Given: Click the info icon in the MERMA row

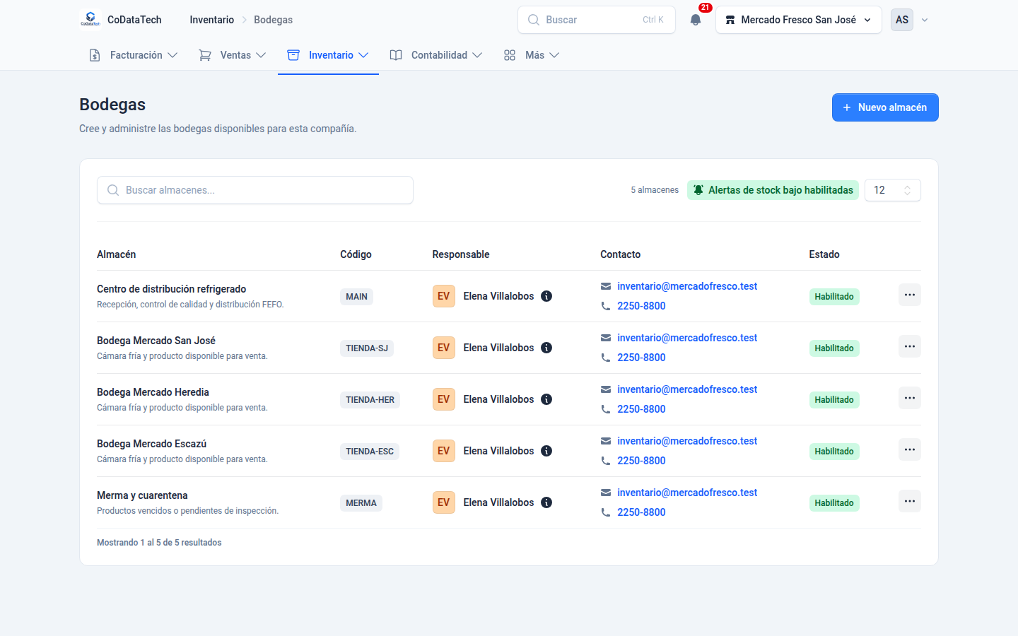Looking at the screenshot, I should [546, 502].
